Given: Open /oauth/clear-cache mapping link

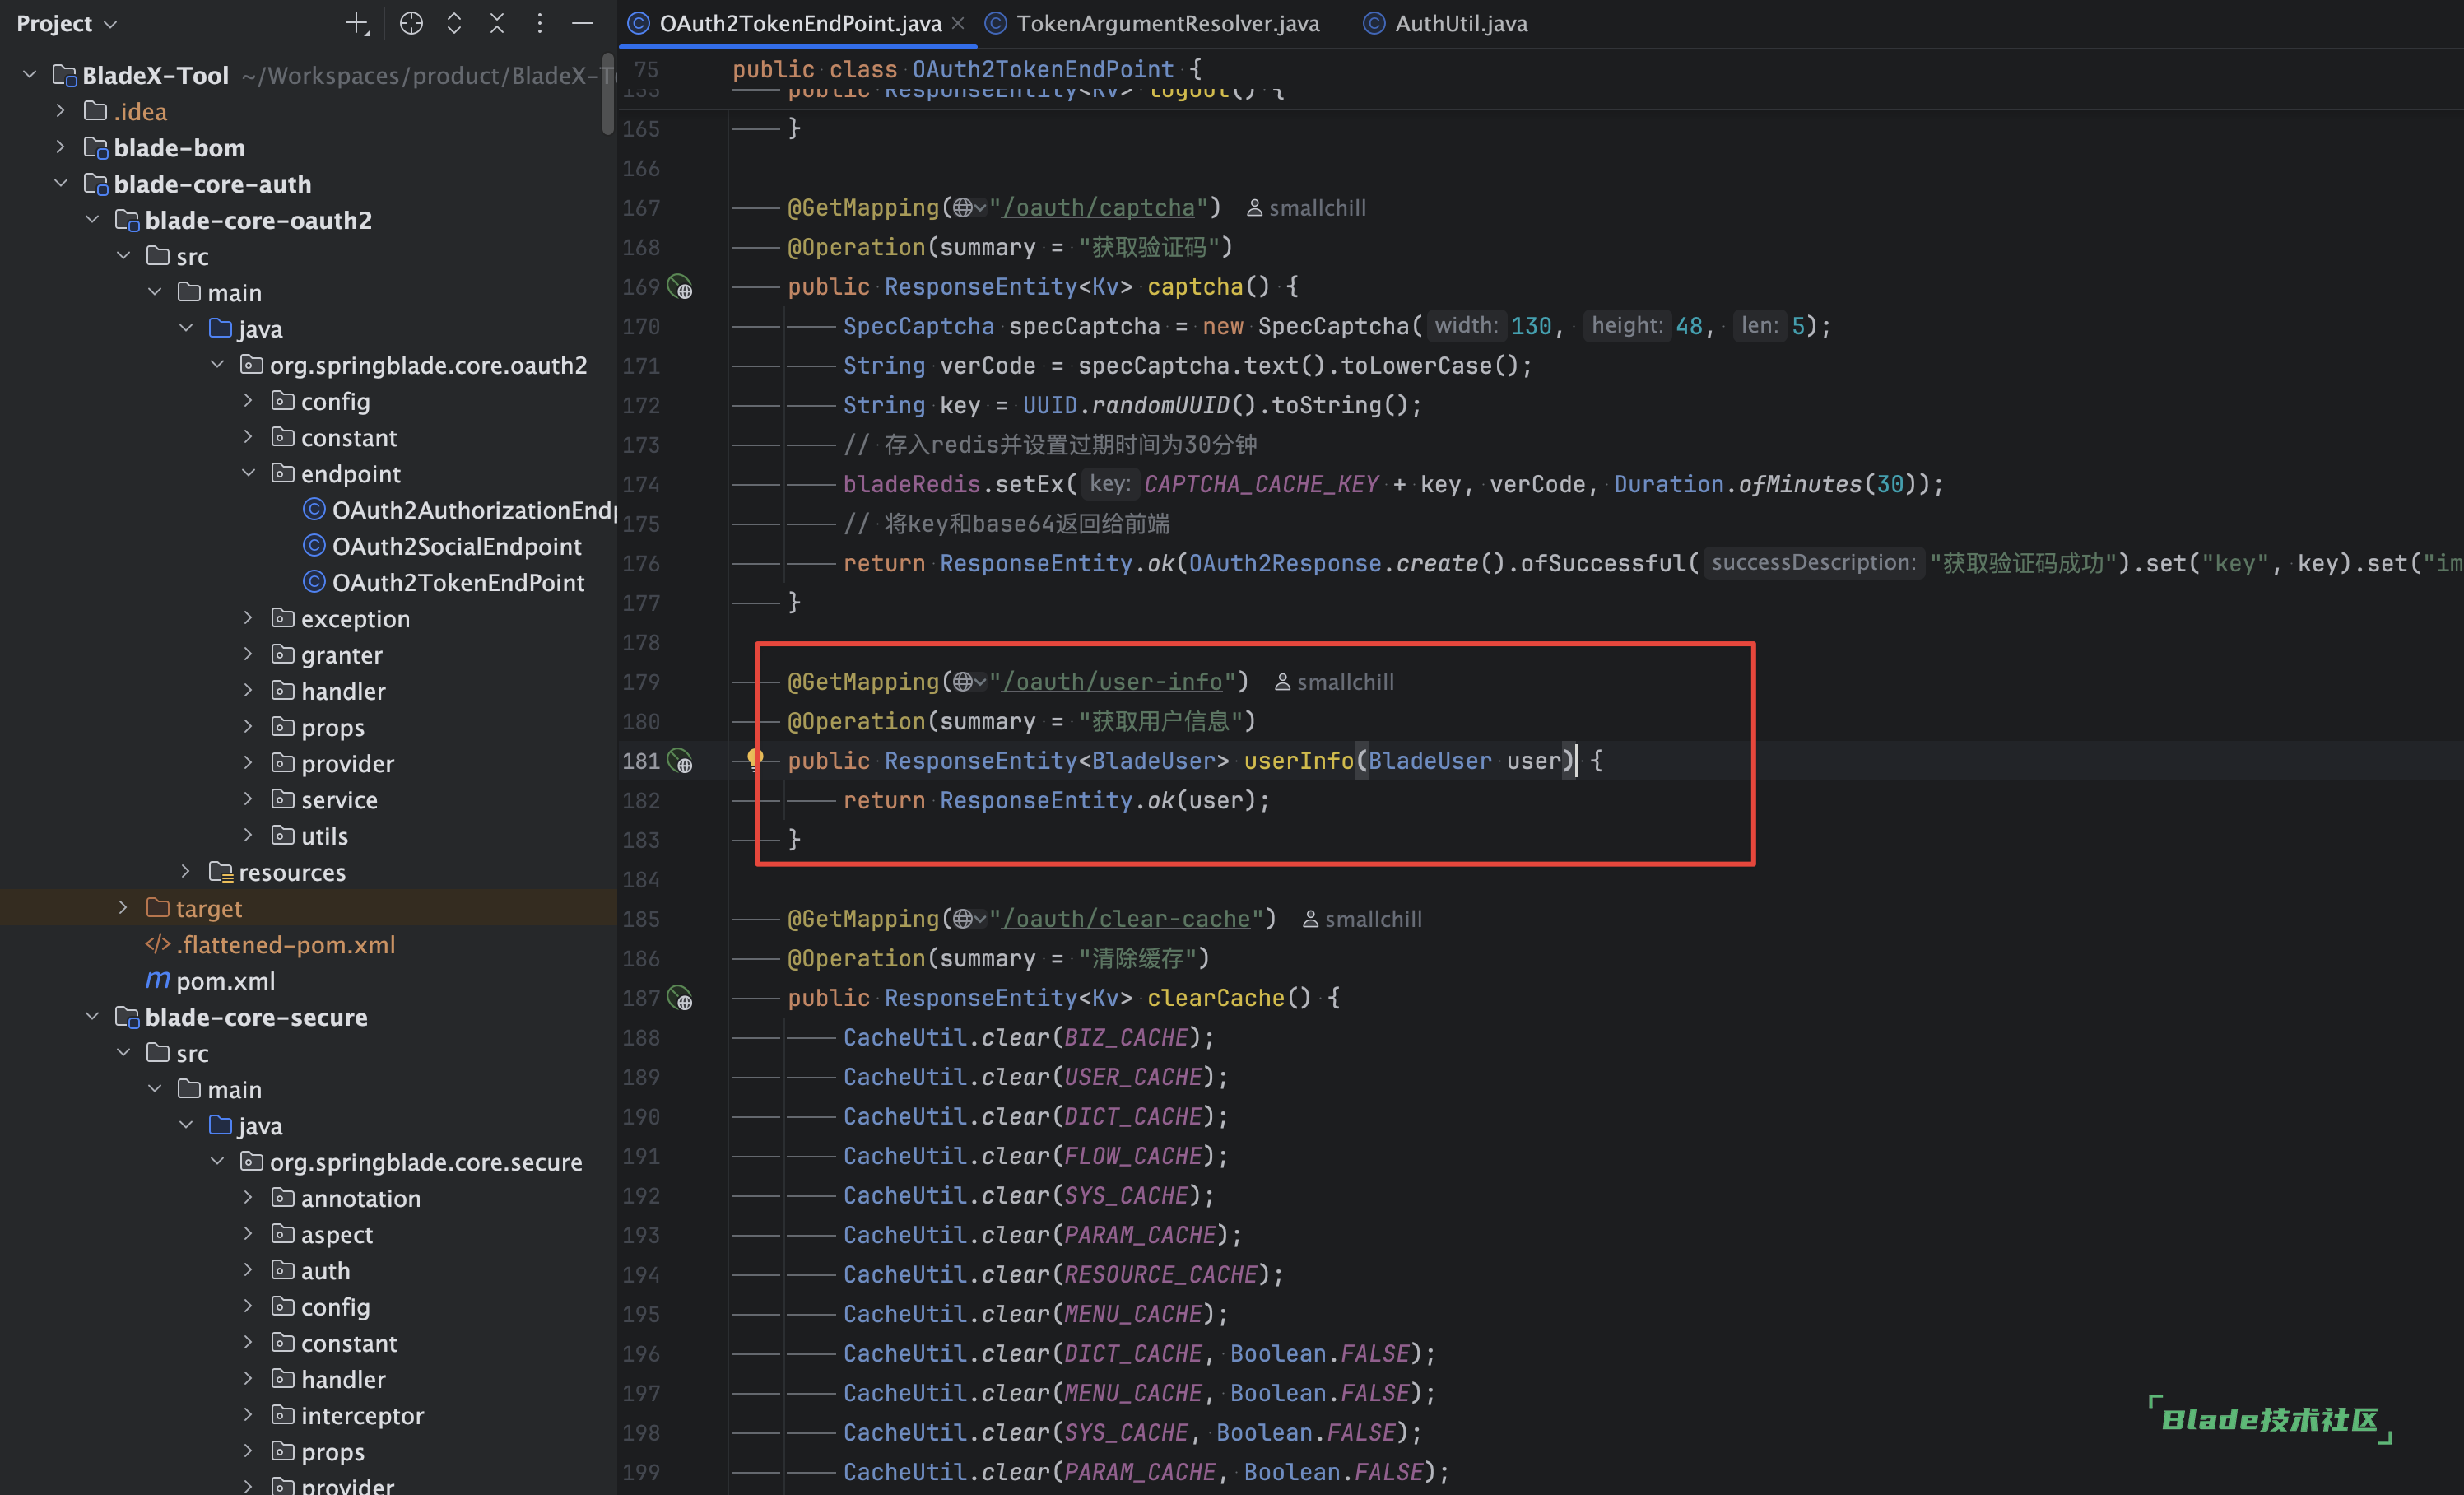Looking at the screenshot, I should (1127, 919).
